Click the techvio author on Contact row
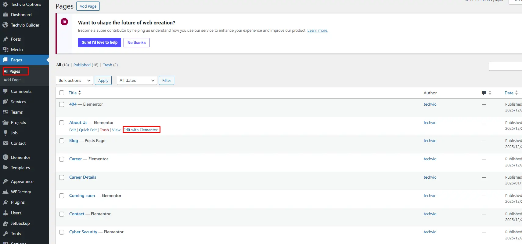522x244 pixels. click(430, 214)
